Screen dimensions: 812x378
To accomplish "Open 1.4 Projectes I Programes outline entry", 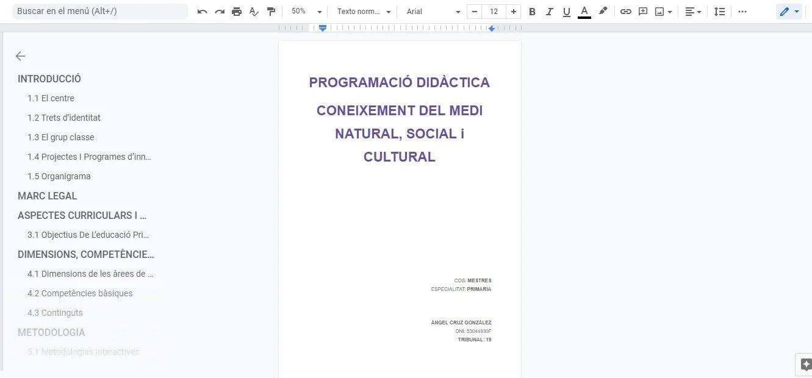I will click(x=89, y=157).
